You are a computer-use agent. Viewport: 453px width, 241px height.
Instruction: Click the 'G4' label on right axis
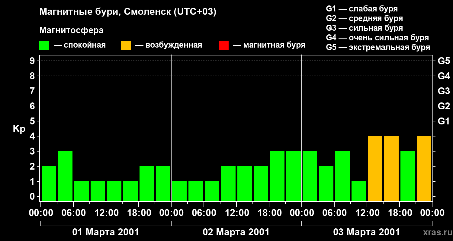tap(444, 76)
